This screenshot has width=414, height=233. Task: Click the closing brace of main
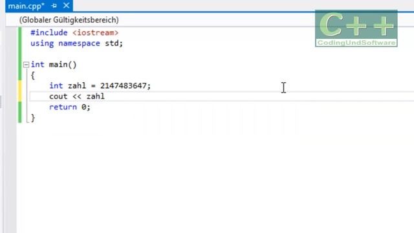33,118
